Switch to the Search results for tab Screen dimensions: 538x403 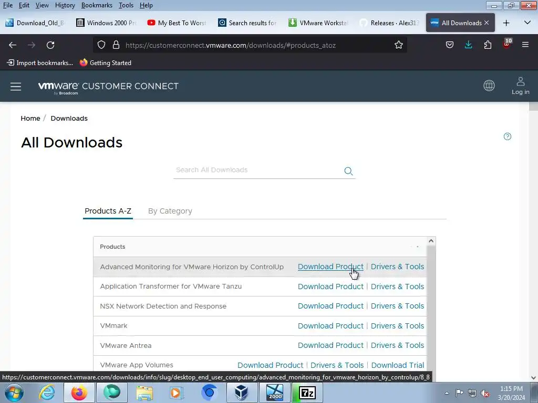point(247,23)
